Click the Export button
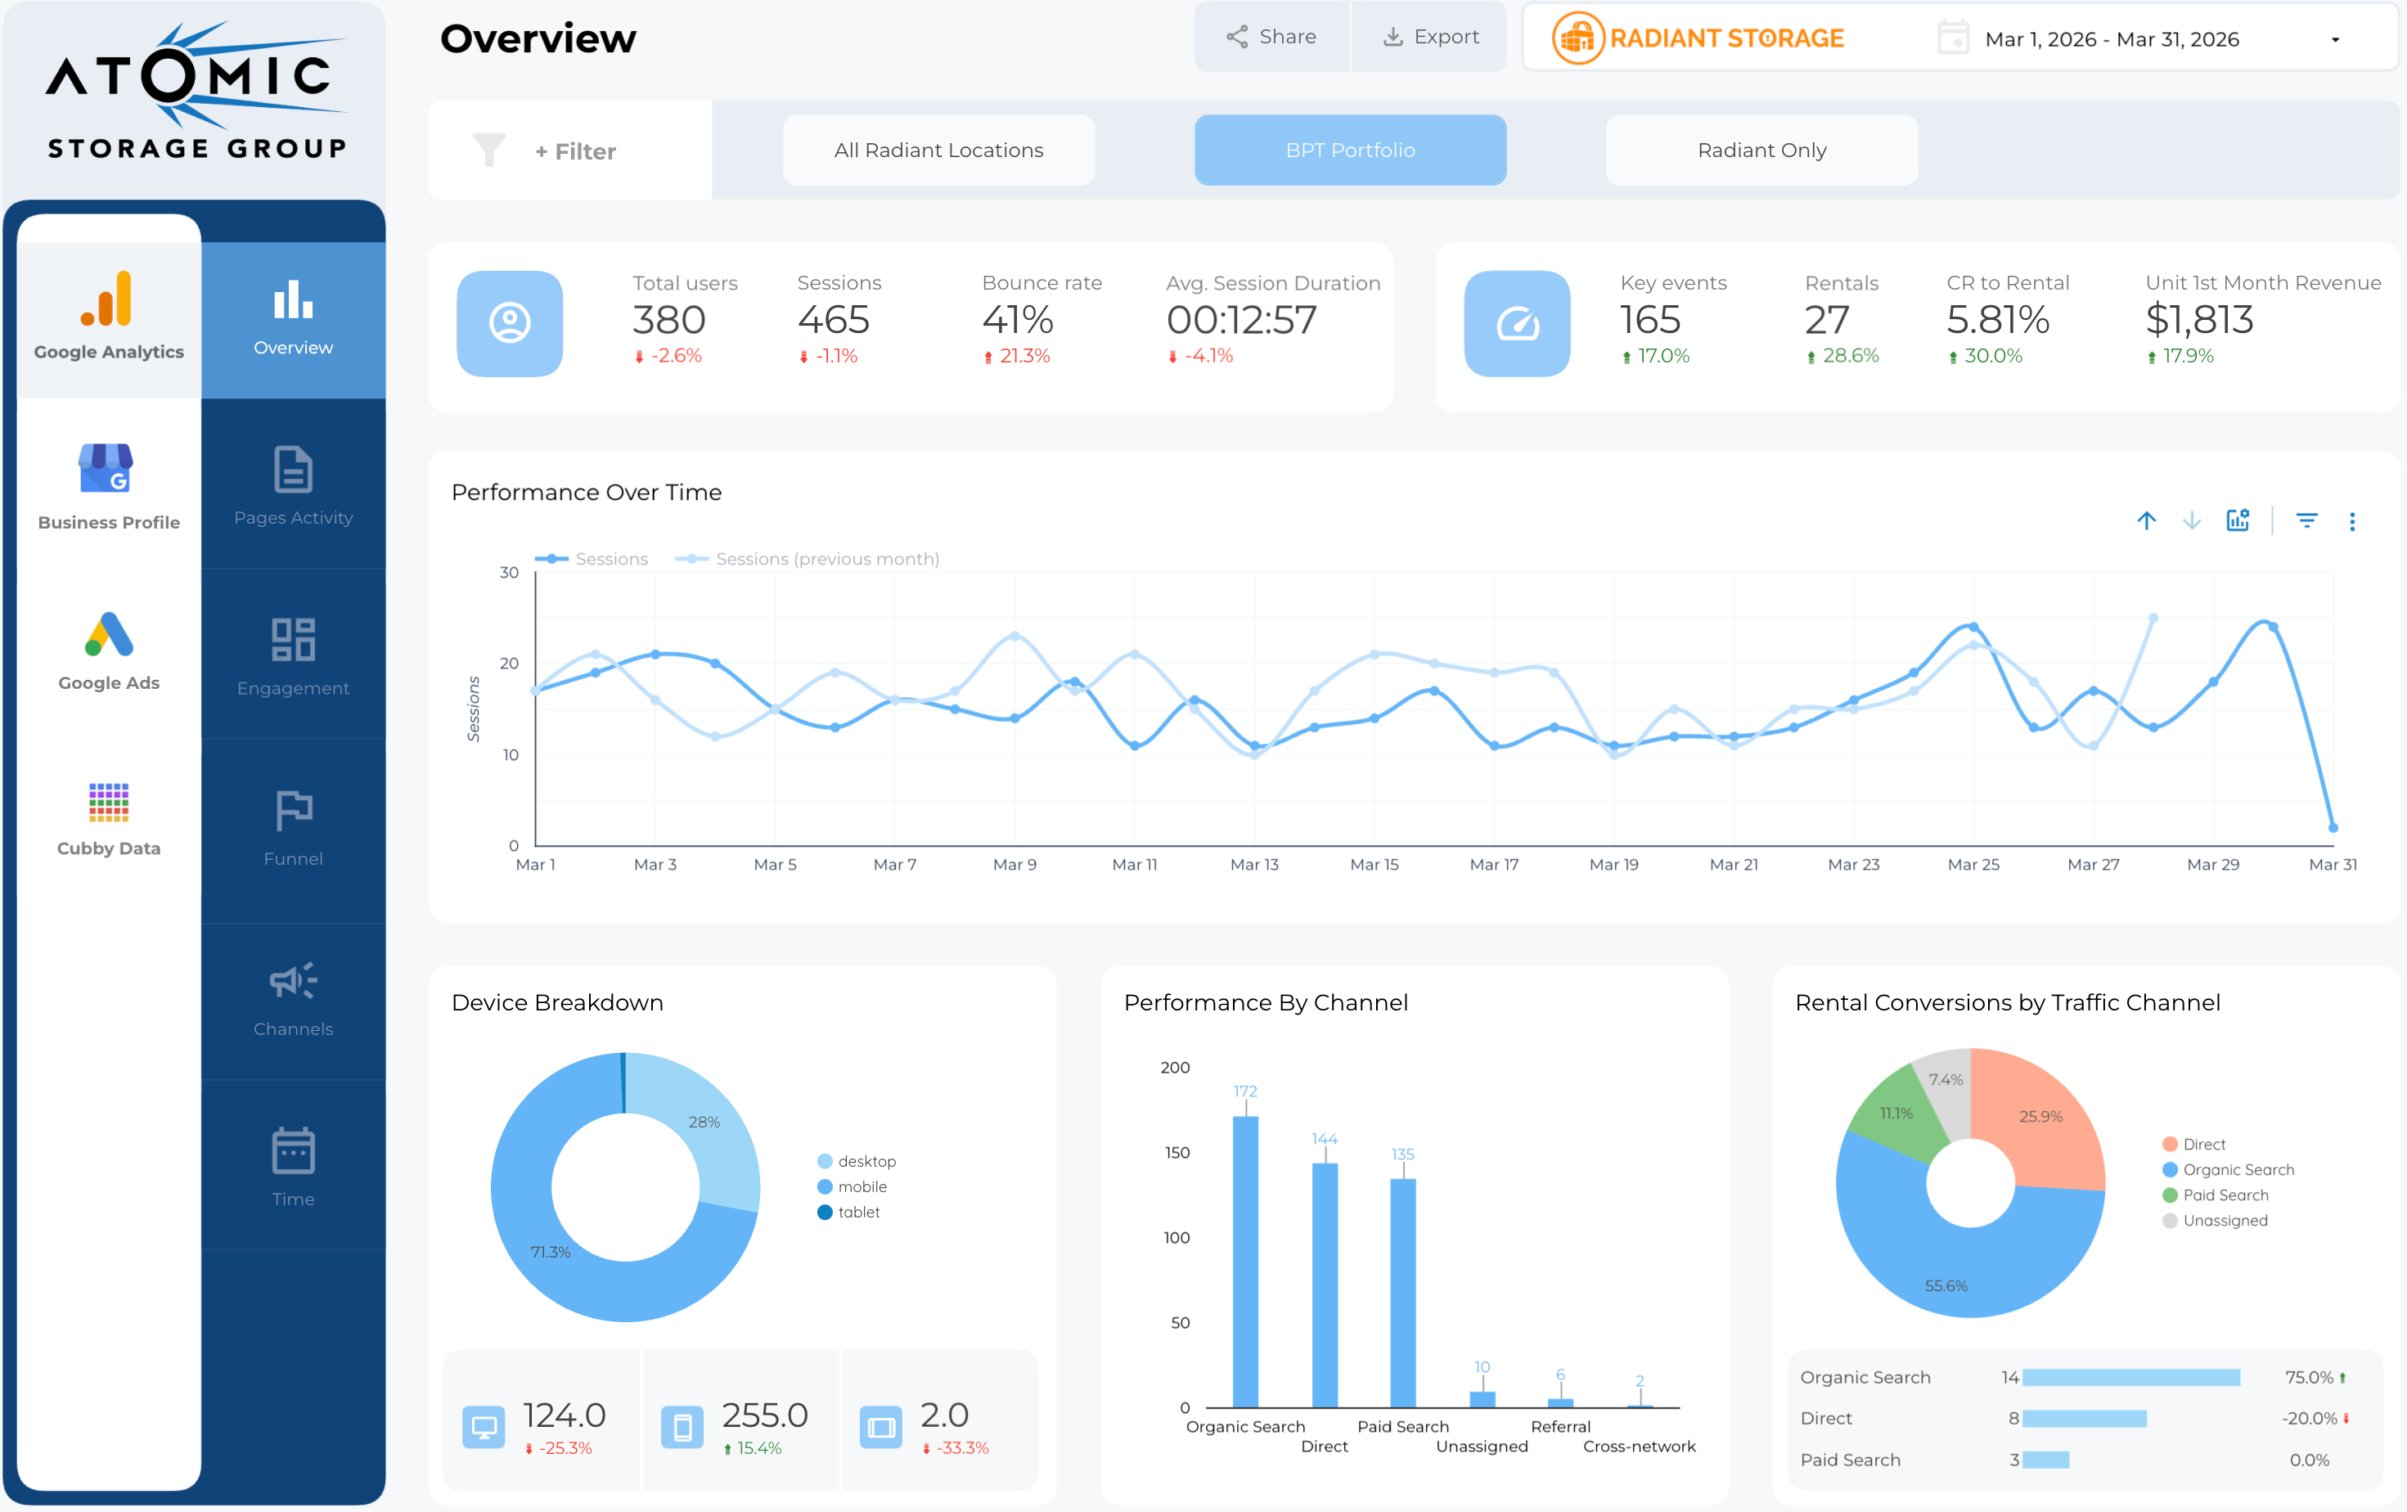The height and width of the screenshot is (1512, 2407). tap(1429, 37)
